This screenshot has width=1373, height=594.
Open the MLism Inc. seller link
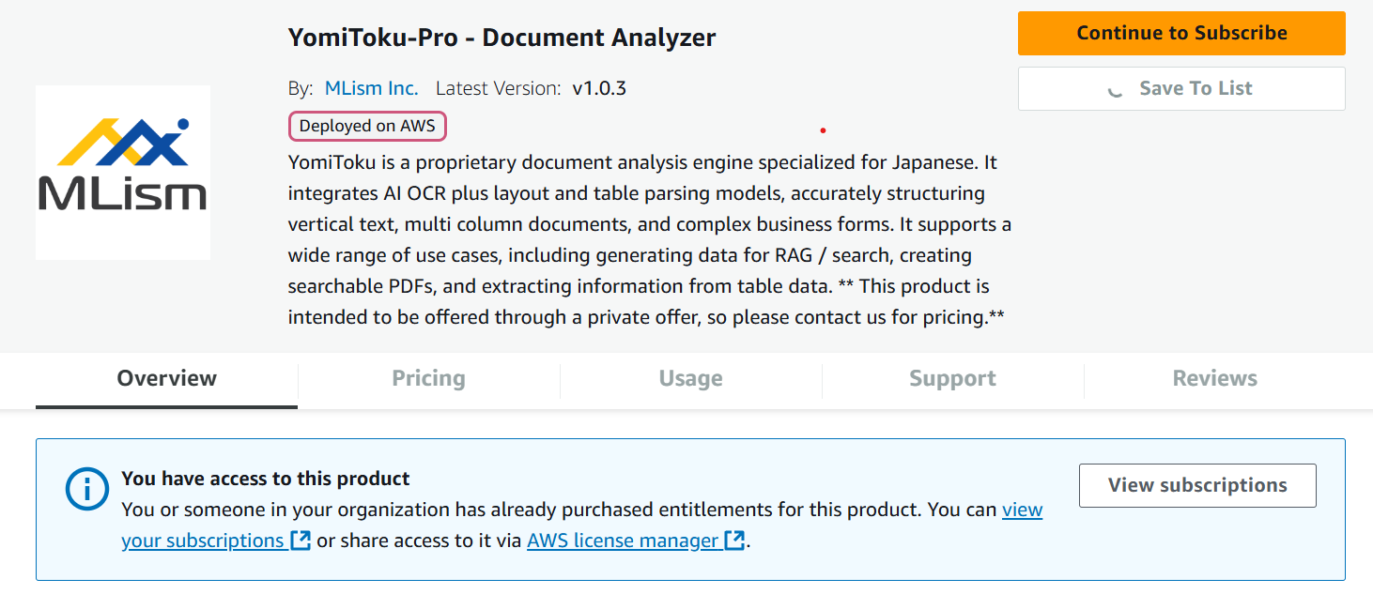pyautogui.click(x=371, y=88)
